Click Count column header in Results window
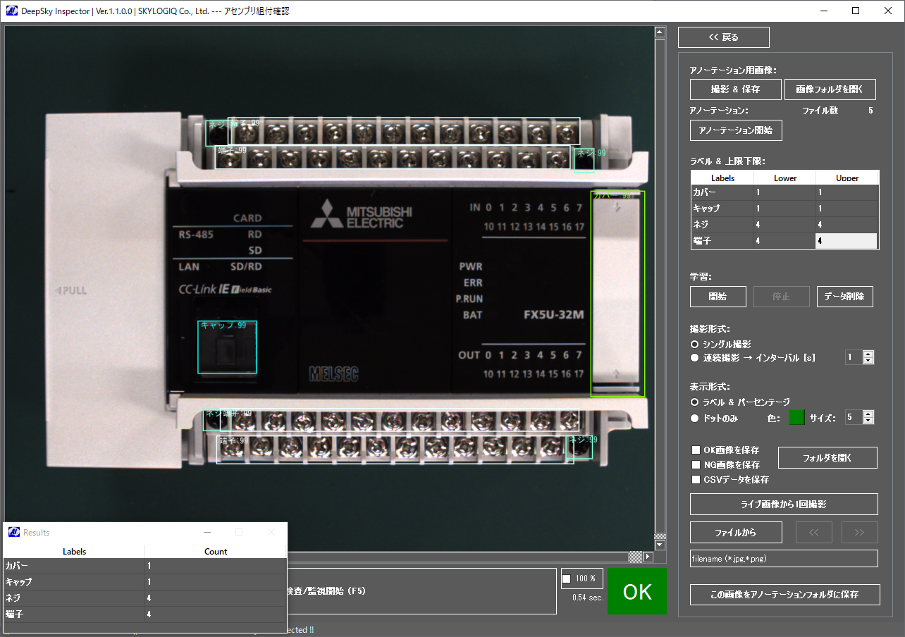Viewport: 905px width, 637px height. click(216, 551)
